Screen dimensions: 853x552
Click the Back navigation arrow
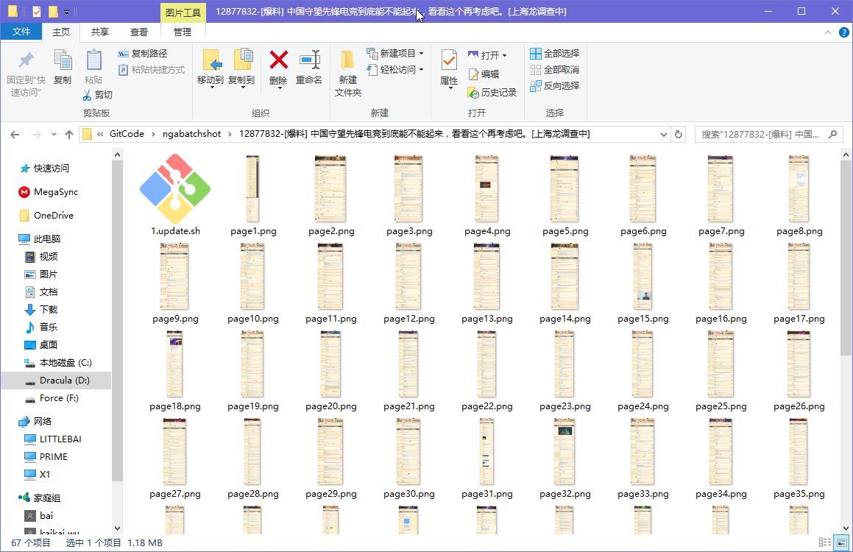pyautogui.click(x=15, y=135)
